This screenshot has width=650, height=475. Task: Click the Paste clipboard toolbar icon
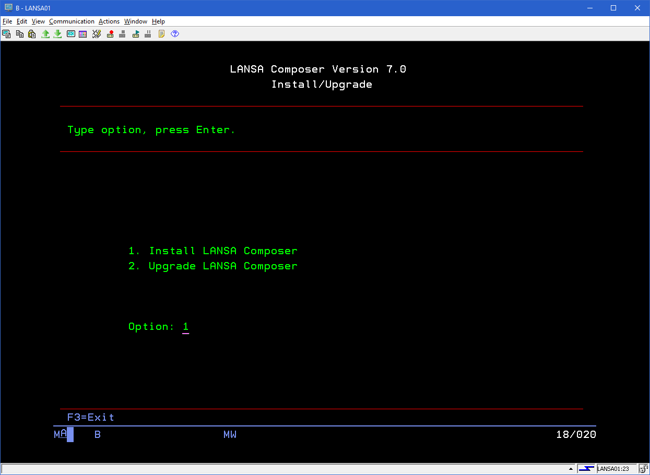pos(32,34)
